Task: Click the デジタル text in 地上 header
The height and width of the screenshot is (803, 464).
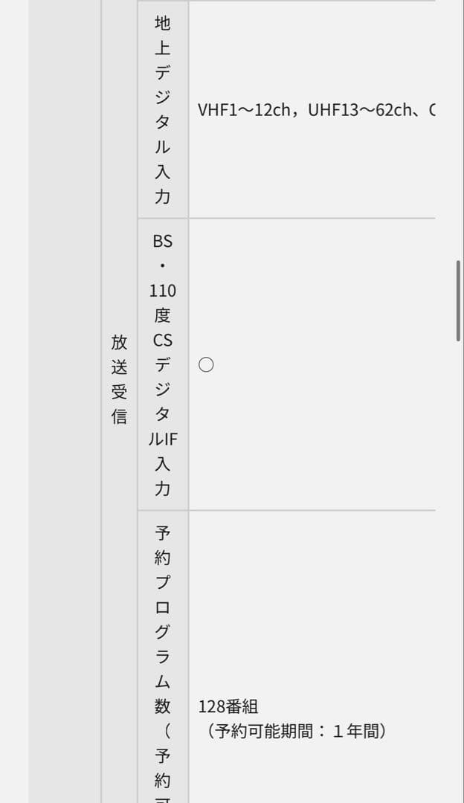Action: (x=163, y=110)
